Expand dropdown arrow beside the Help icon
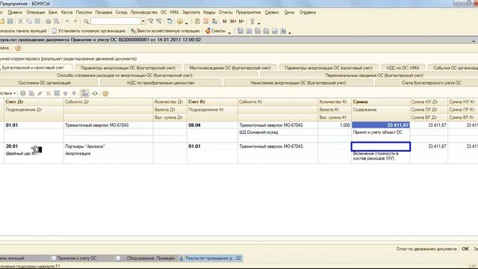478x269 pixels. (187, 22)
